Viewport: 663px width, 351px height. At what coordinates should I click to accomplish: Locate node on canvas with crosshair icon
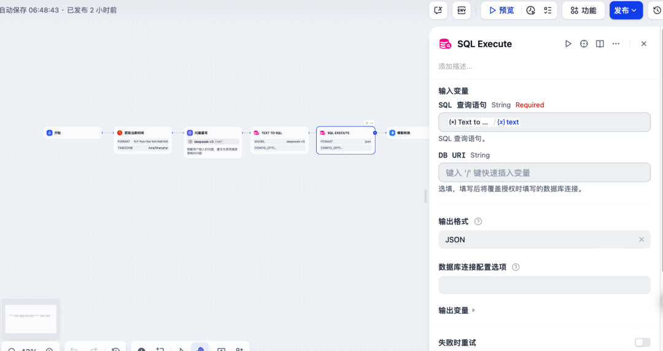[x=584, y=44]
